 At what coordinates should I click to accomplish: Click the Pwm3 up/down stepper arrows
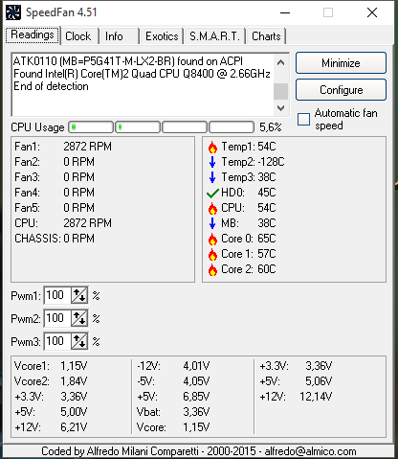click(x=79, y=341)
